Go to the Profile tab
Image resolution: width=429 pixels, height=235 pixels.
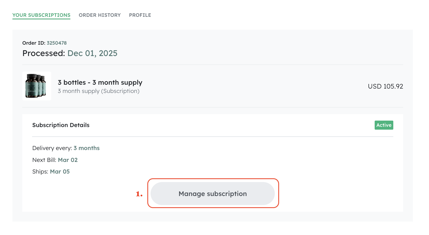point(140,15)
